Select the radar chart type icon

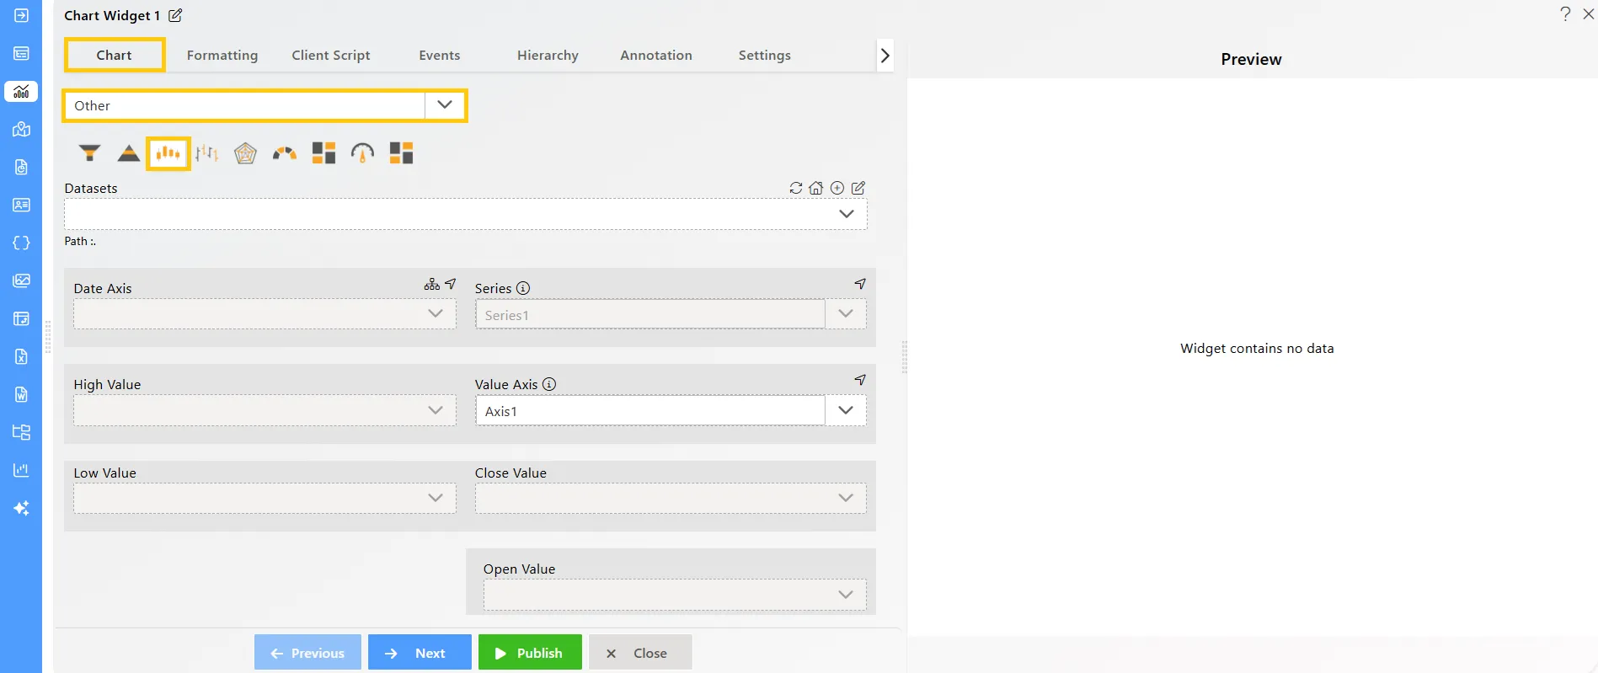[x=245, y=153]
